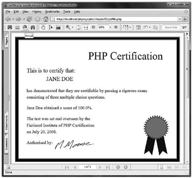The width and height of the screenshot is (192, 178).
Task: Click the black options arrow above scrollbar
Action: tap(187, 34)
